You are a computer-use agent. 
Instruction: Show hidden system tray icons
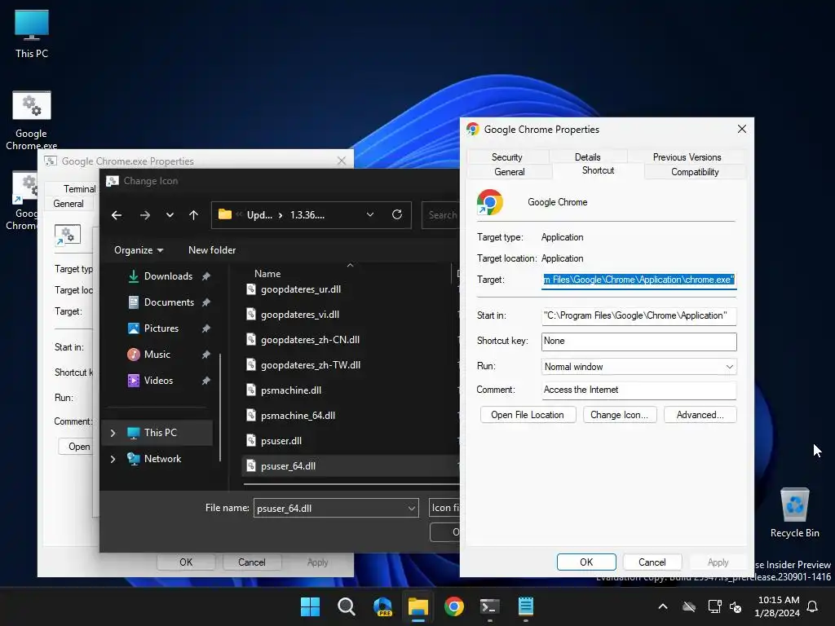click(x=662, y=606)
